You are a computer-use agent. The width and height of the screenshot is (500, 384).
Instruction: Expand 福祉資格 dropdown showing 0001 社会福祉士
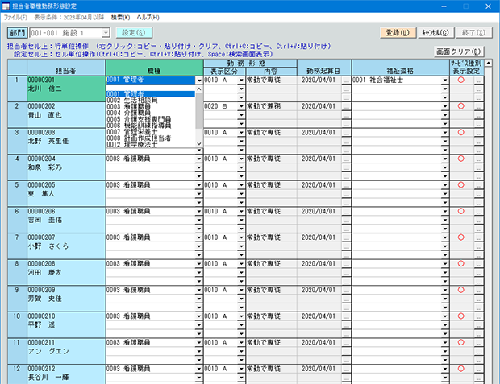(445, 81)
